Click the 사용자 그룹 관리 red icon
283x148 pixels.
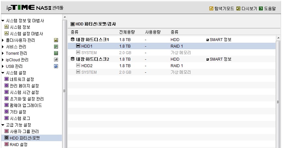click(7, 131)
